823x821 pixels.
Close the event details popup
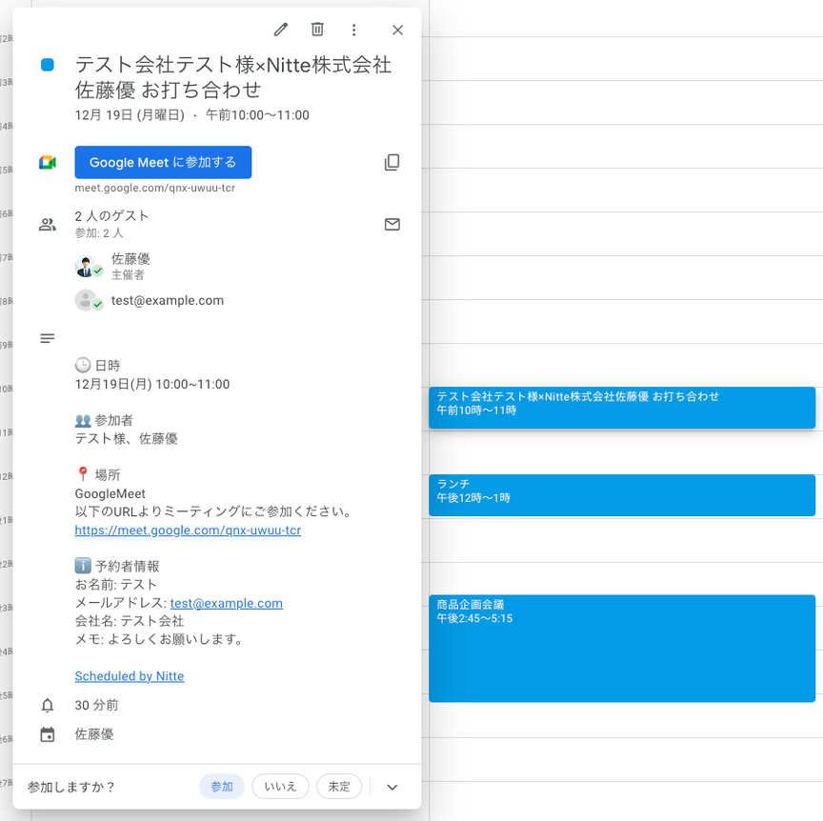click(x=397, y=30)
